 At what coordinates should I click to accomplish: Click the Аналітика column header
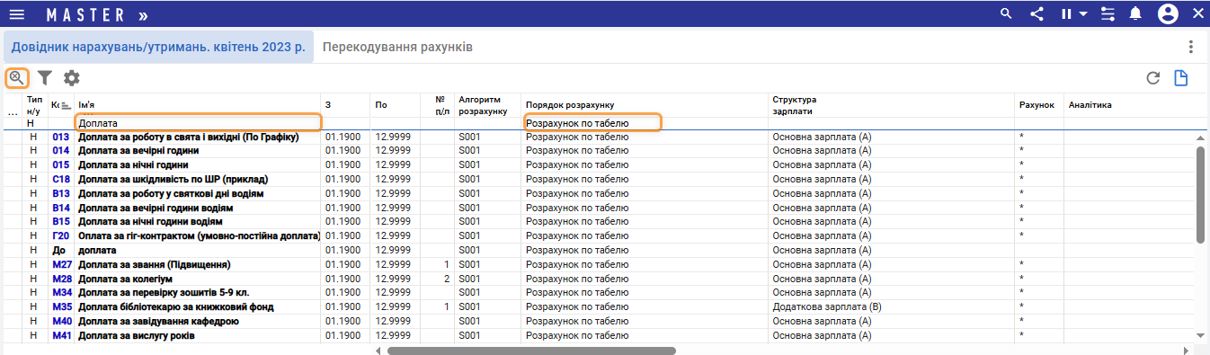point(1090,105)
